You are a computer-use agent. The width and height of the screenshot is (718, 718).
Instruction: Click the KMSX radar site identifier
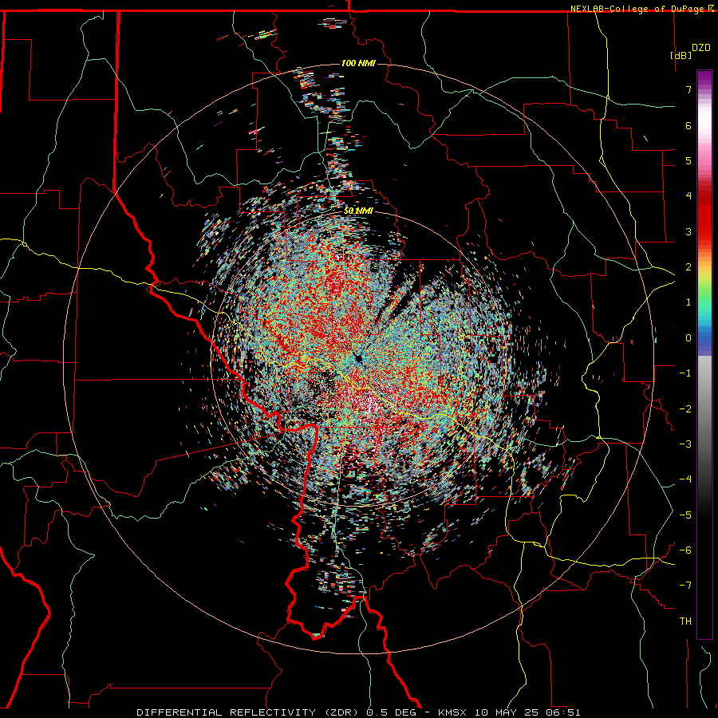pos(454,712)
